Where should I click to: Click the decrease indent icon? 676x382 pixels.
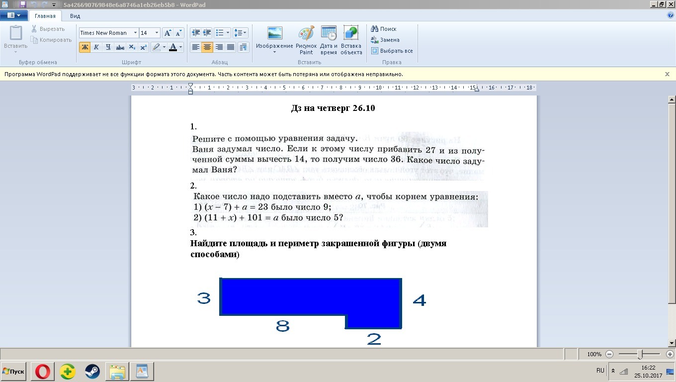pos(196,33)
